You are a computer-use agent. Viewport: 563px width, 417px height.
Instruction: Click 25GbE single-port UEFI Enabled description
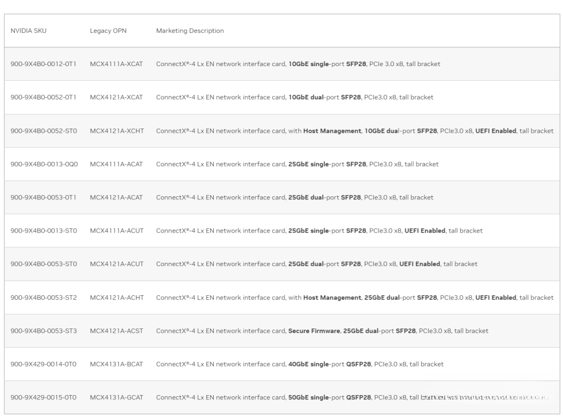[319, 231]
